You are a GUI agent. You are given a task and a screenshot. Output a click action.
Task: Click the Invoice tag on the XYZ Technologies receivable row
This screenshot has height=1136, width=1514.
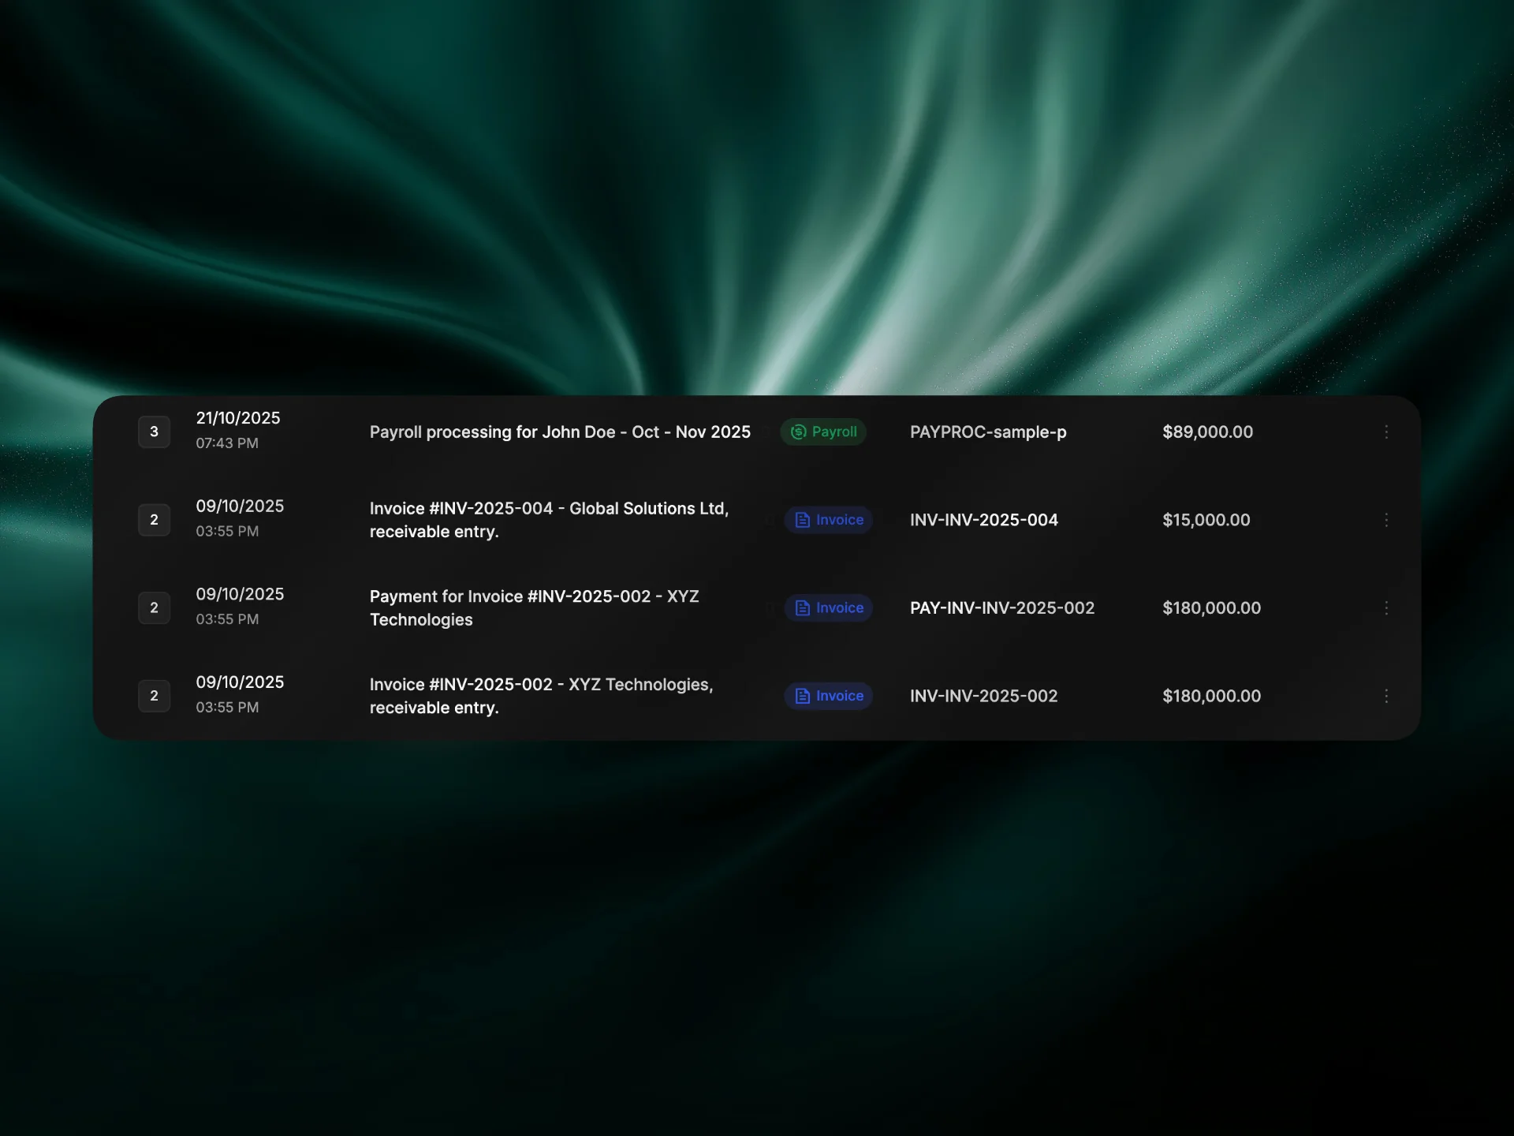[828, 696]
